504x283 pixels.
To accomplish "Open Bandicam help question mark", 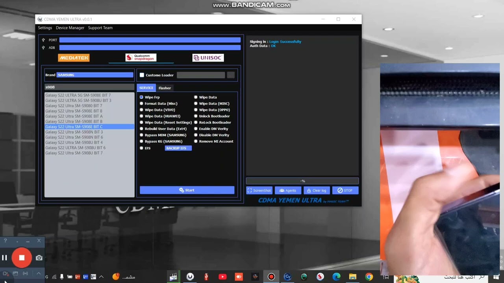I will (x=5, y=241).
